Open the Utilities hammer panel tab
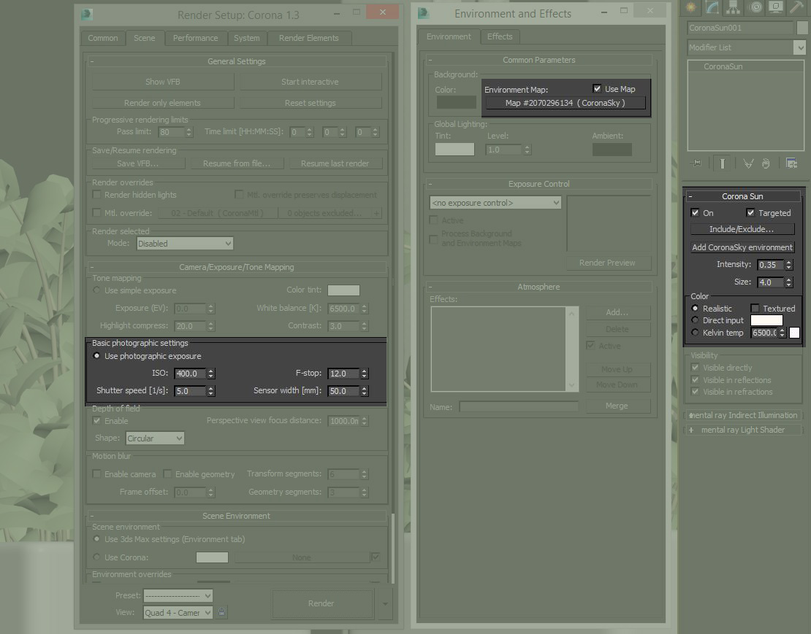 click(x=796, y=7)
